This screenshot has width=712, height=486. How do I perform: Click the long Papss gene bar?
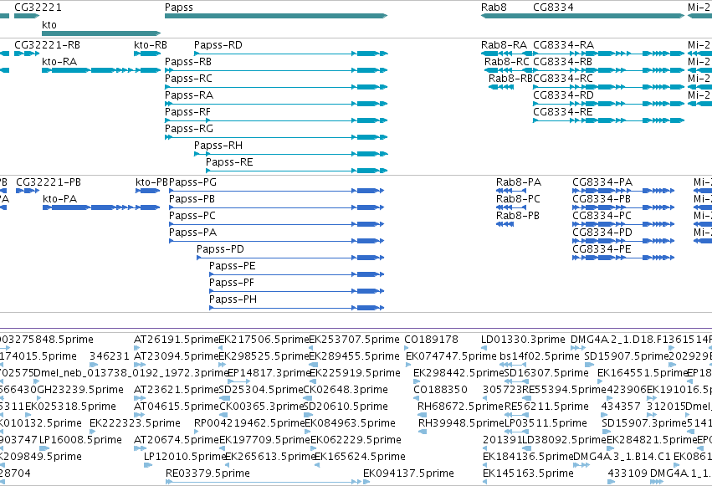pos(275,16)
